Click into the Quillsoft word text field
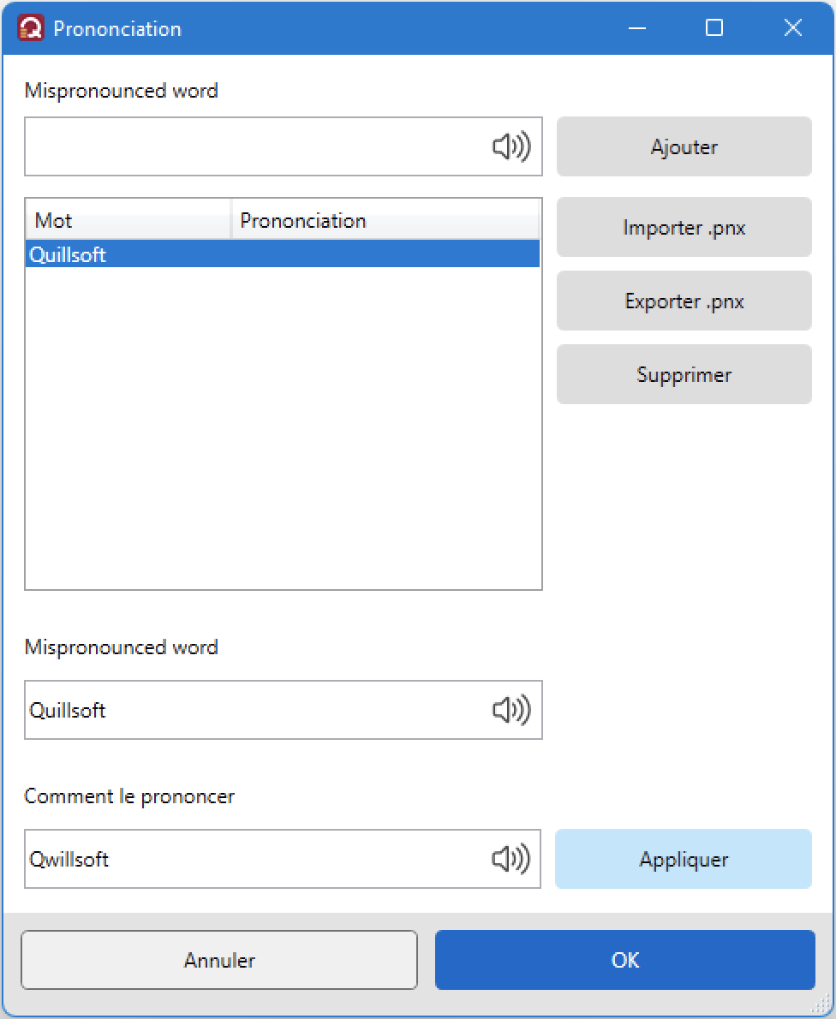 [x=257, y=711]
